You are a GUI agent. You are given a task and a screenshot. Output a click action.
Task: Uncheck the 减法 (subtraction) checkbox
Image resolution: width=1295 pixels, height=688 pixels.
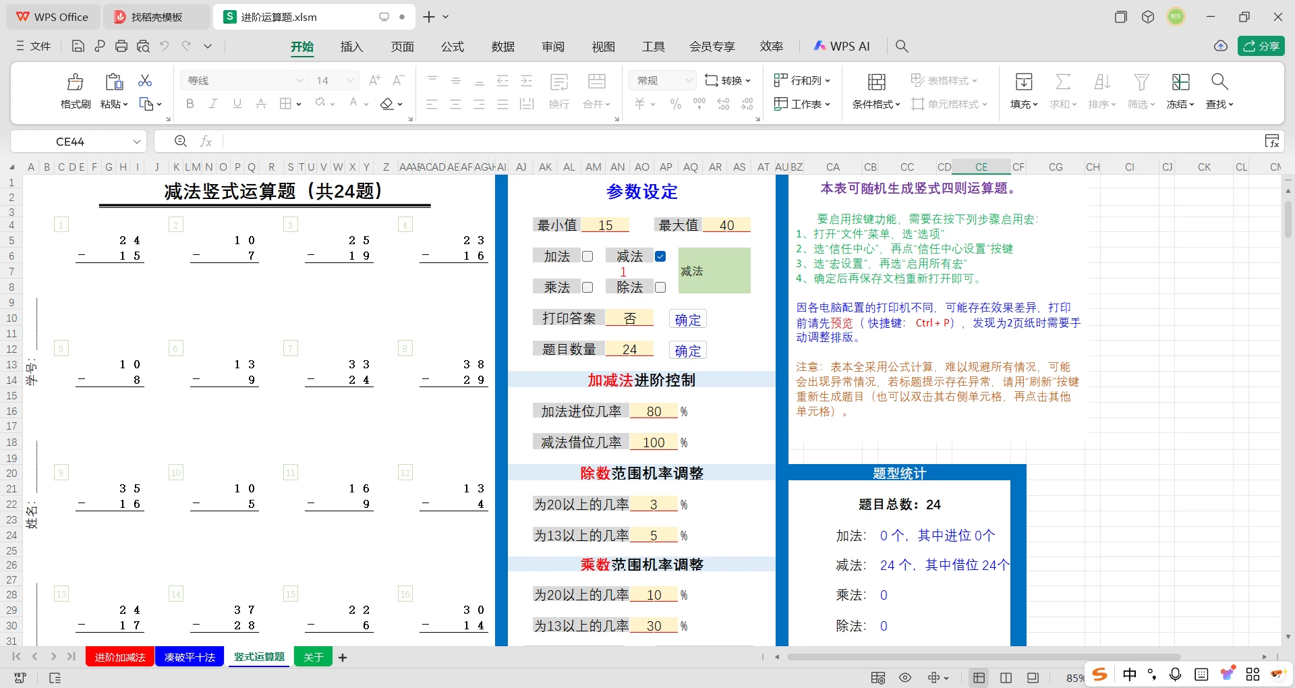660,256
